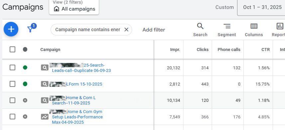
Task: Sort by the Clicks column header
Action: click(x=203, y=49)
